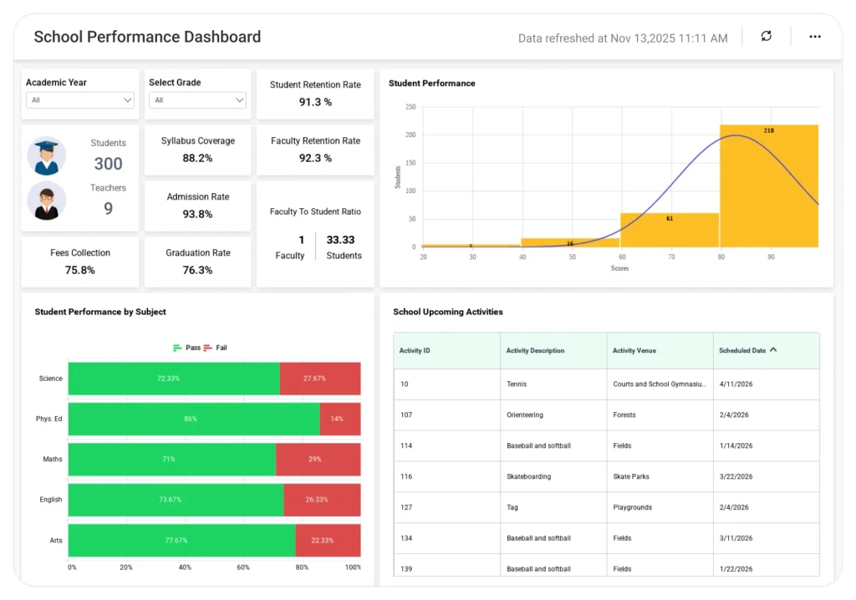
Task: Click Arts pass bar 77.67%
Action: tap(181, 541)
